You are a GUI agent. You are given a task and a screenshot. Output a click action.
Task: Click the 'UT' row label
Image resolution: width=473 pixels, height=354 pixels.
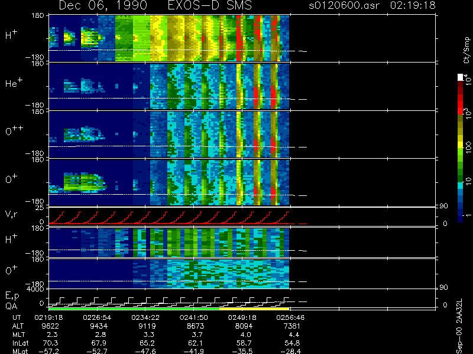pos(17,317)
